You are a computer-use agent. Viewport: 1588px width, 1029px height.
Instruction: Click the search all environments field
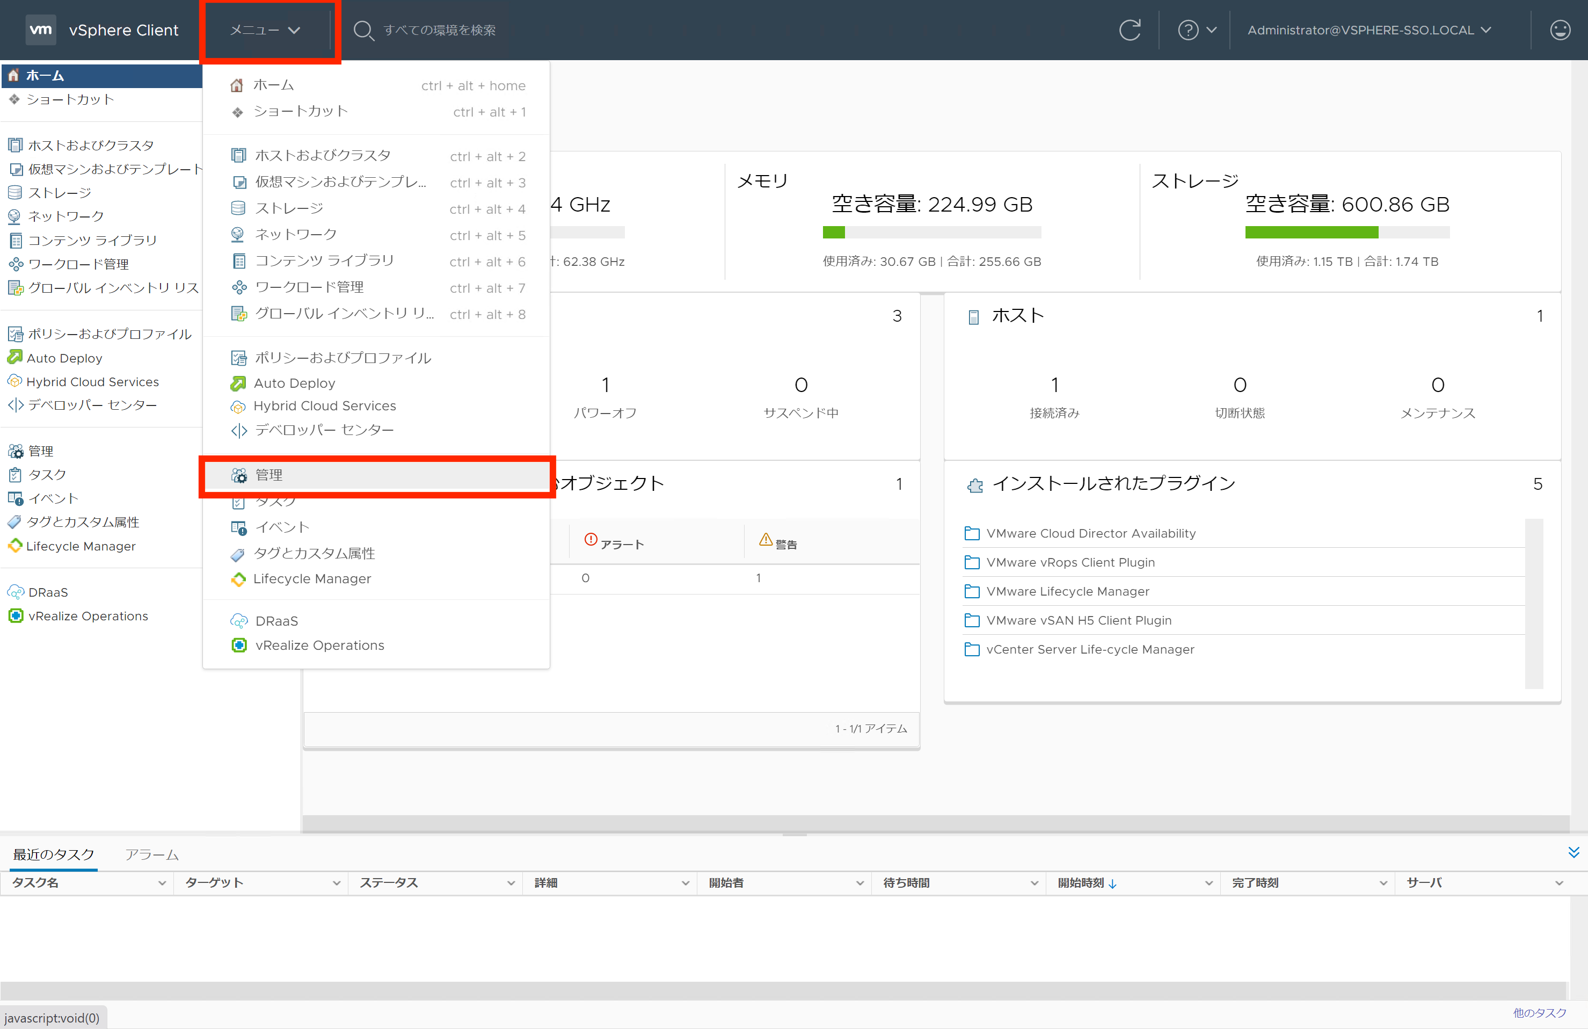coord(439,30)
